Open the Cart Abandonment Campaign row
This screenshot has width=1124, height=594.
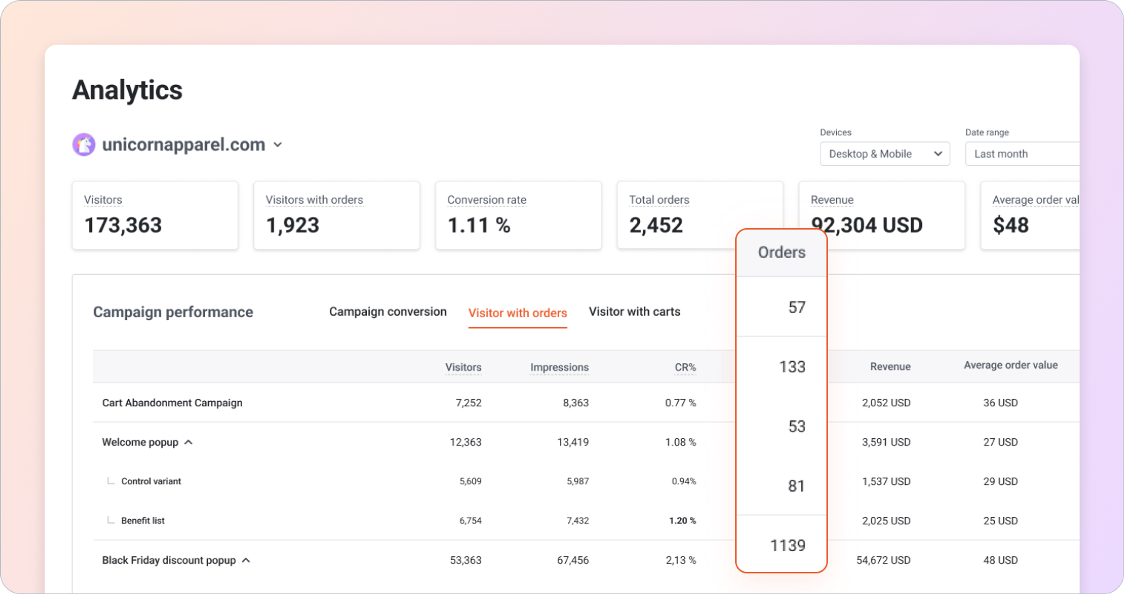(172, 403)
